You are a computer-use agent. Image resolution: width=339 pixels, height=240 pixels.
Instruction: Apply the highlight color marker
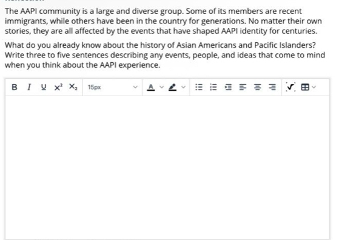pos(172,87)
